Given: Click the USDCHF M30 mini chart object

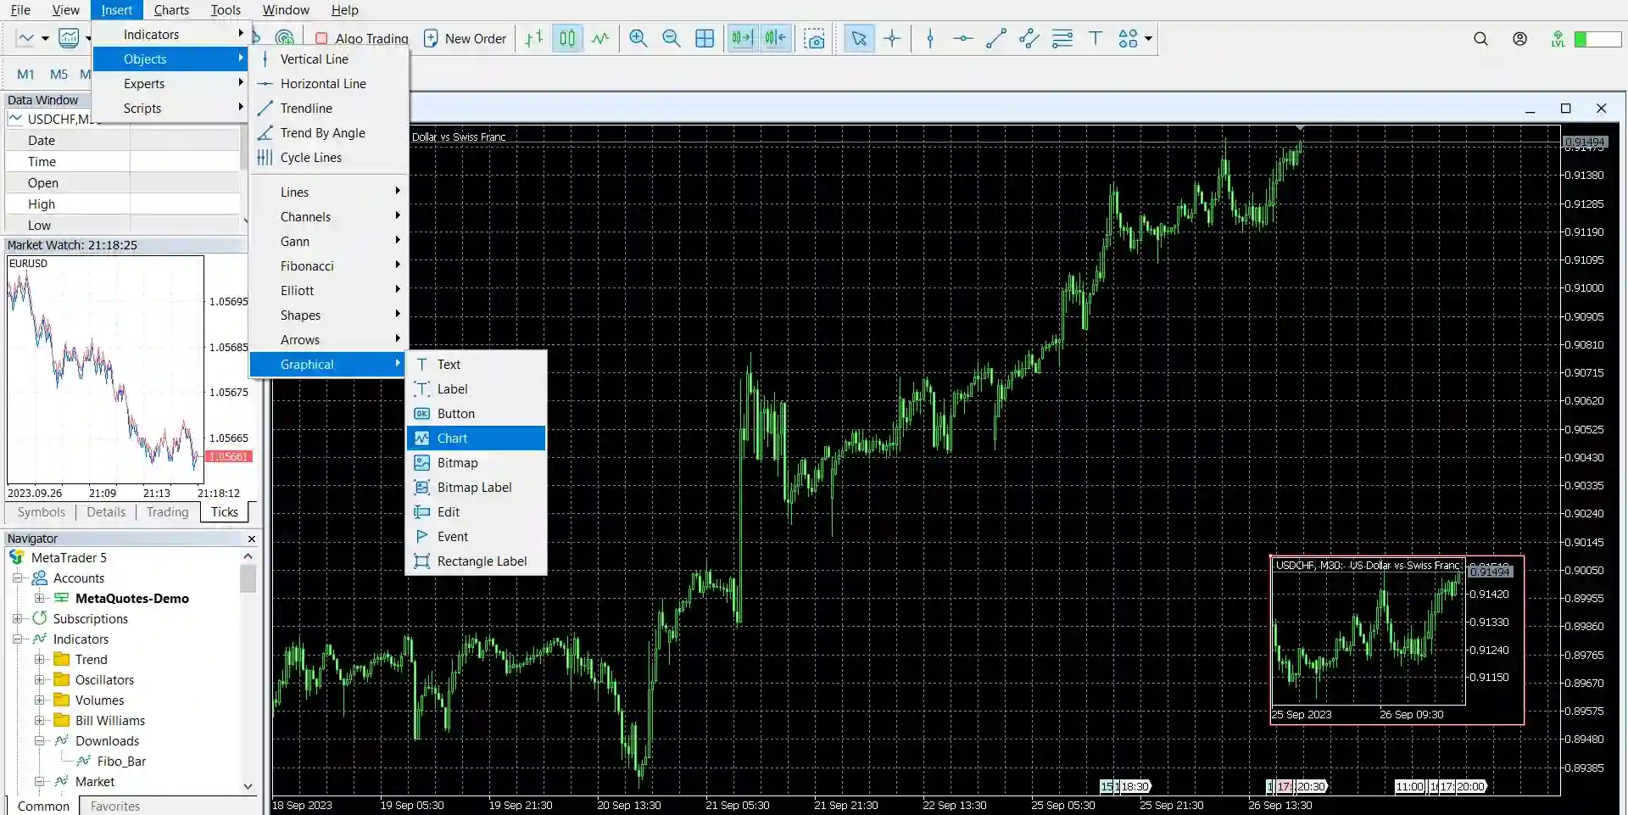Looking at the screenshot, I should point(1397,640).
